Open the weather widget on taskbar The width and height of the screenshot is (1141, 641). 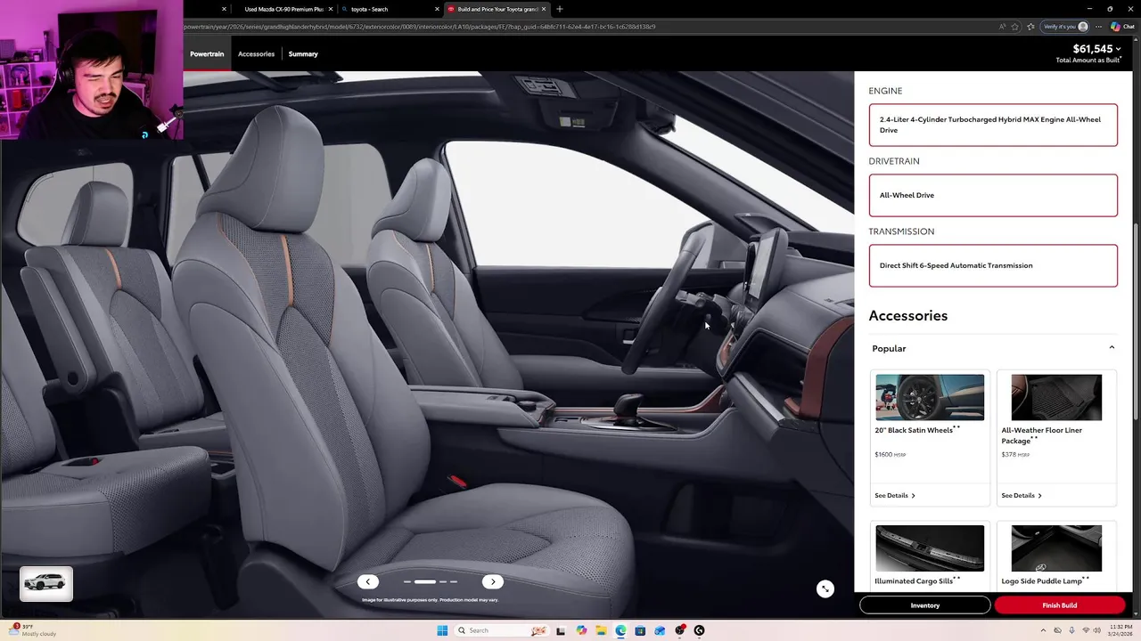tap(34, 630)
